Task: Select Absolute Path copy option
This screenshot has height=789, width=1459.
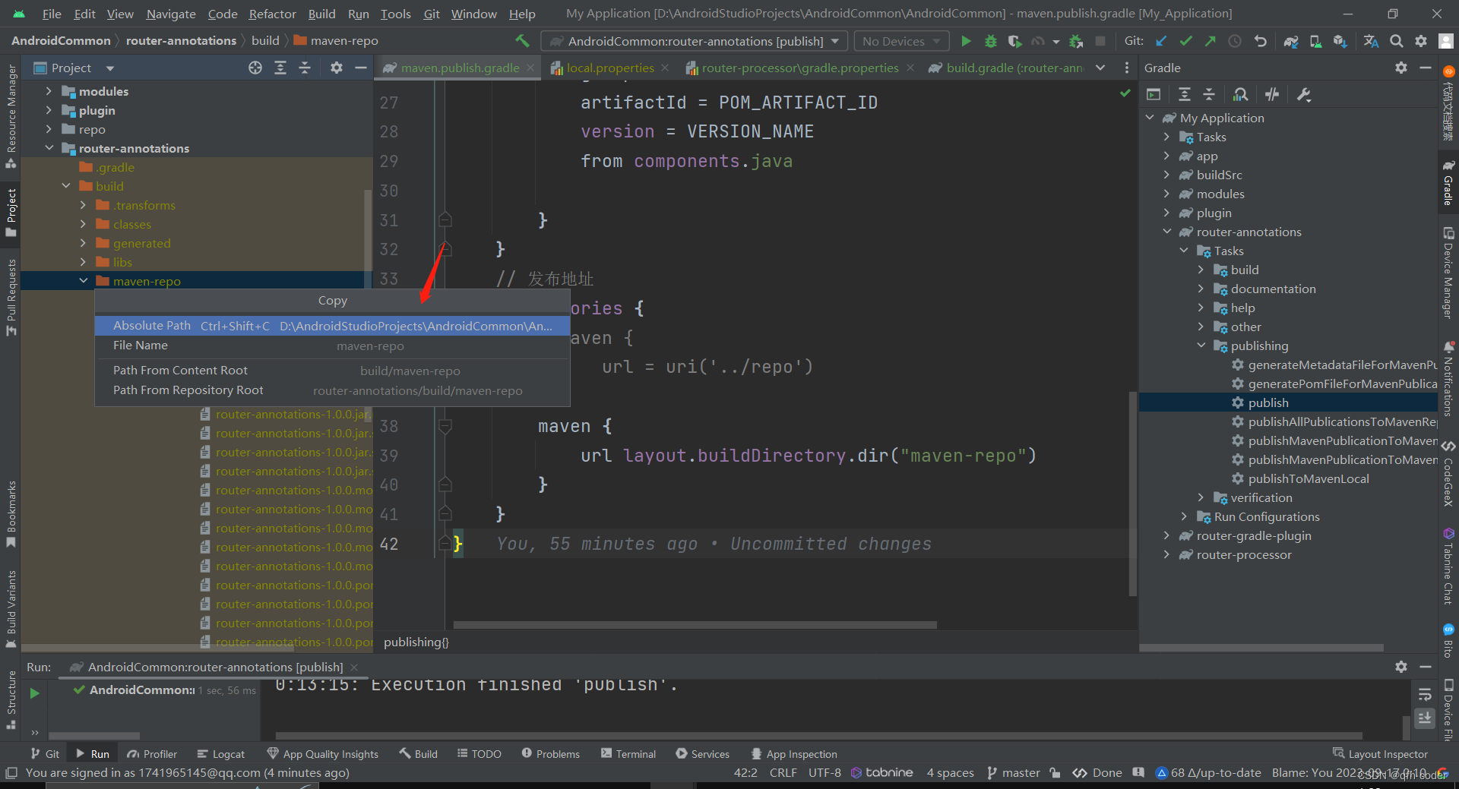Action: point(332,326)
